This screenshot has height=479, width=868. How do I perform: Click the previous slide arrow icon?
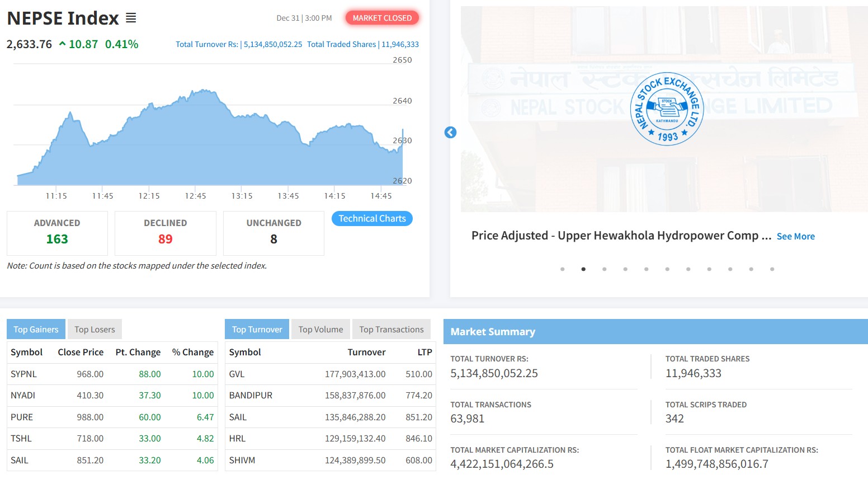[x=450, y=133]
